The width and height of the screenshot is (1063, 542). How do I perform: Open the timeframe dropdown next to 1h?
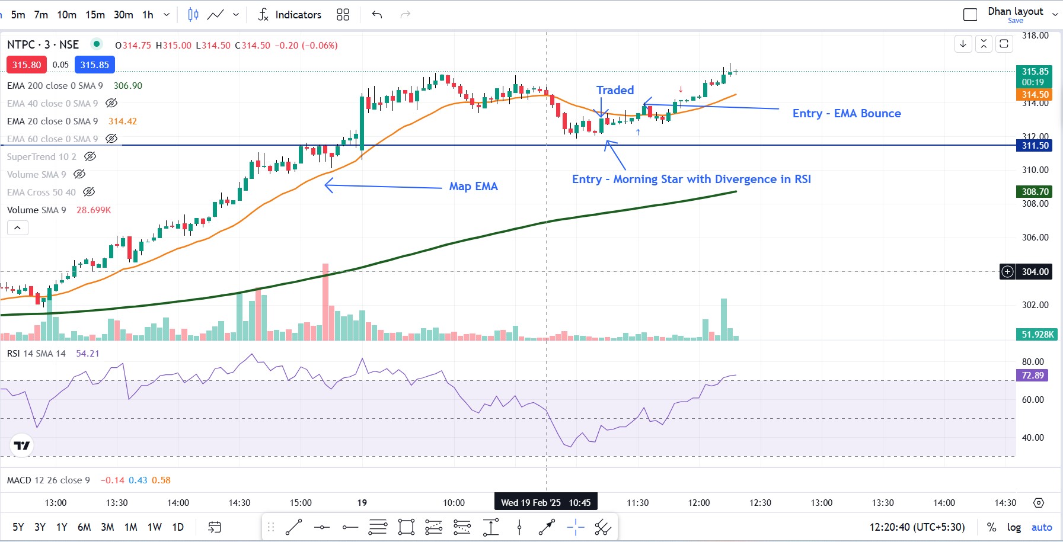(x=167, y=14)
